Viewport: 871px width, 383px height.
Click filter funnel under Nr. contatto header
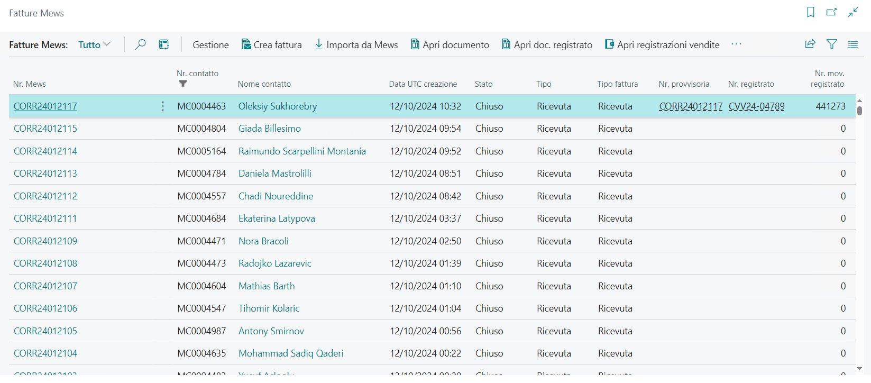(x=183, y=84)
